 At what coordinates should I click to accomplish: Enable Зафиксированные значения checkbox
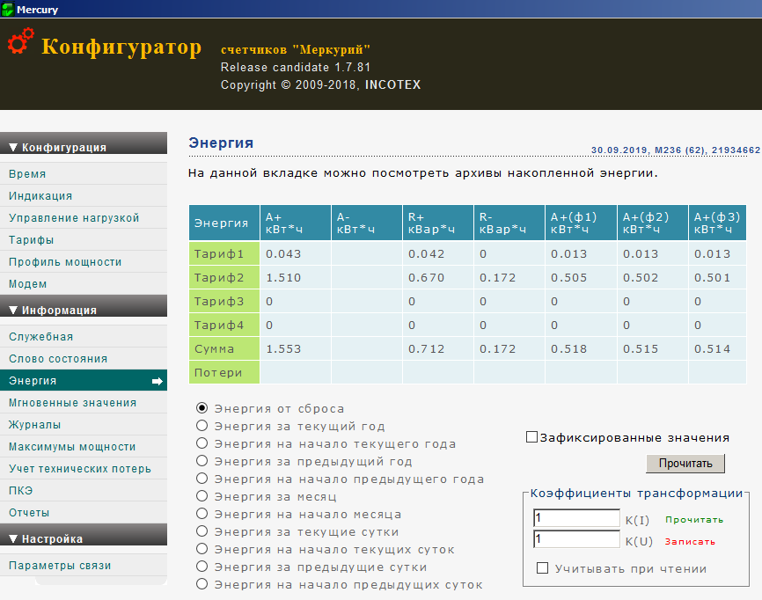(531, 436)
